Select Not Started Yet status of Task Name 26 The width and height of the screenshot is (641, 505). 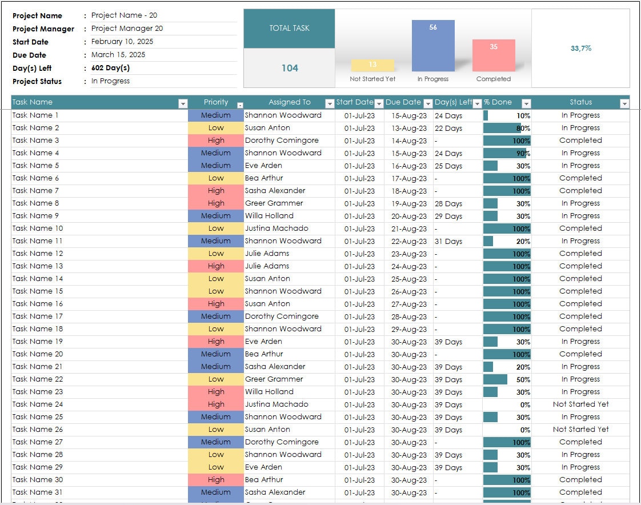pyautogui.click(x=580, y=430)
